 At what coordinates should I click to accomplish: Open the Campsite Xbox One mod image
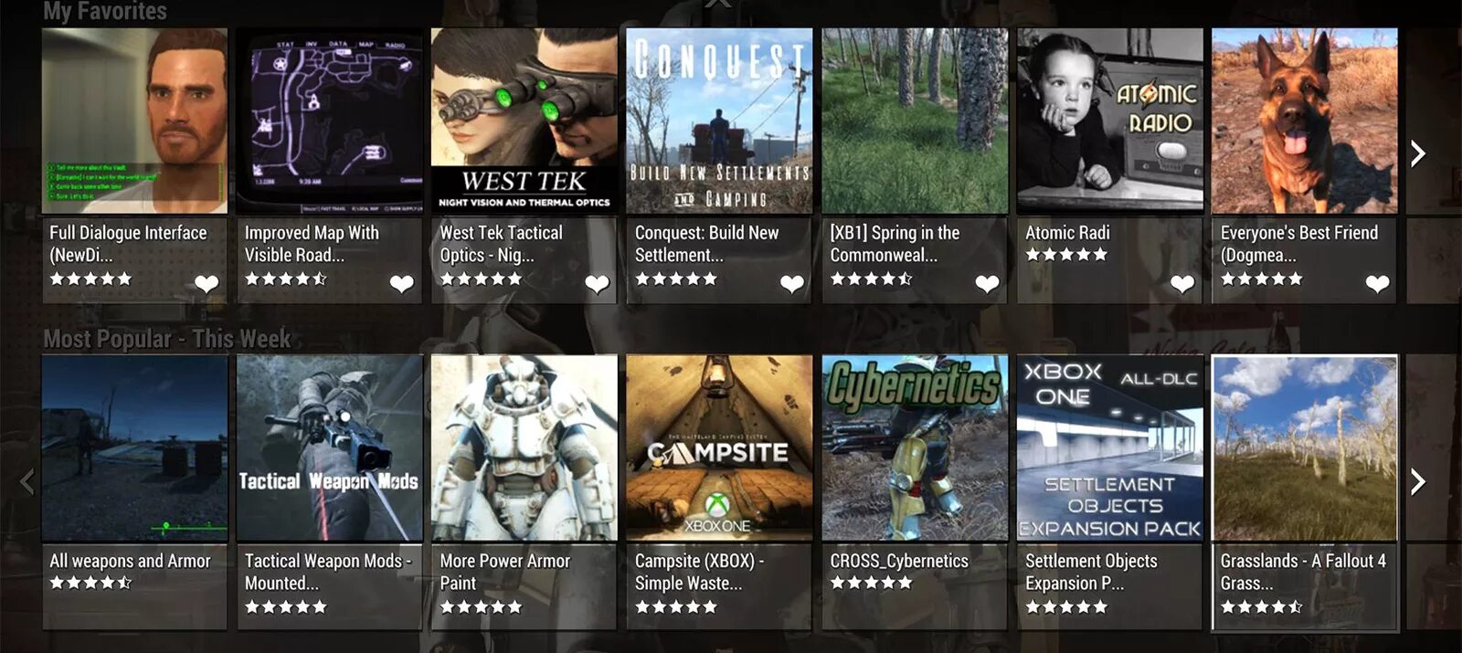click(x=719, y=448)
